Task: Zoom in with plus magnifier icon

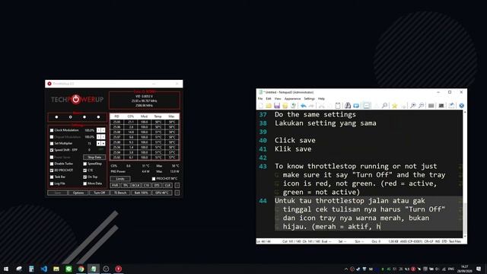Action: (x=412, y=106)
